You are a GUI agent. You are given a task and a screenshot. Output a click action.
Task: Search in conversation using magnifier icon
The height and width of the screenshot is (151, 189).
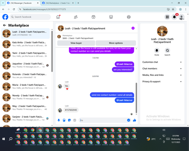pyautogui.click(x=167, y=51)
